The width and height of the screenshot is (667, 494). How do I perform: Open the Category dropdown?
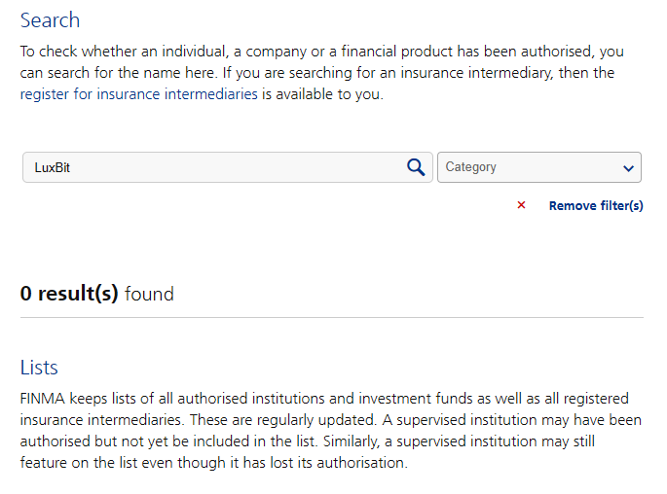pos(538,167)
